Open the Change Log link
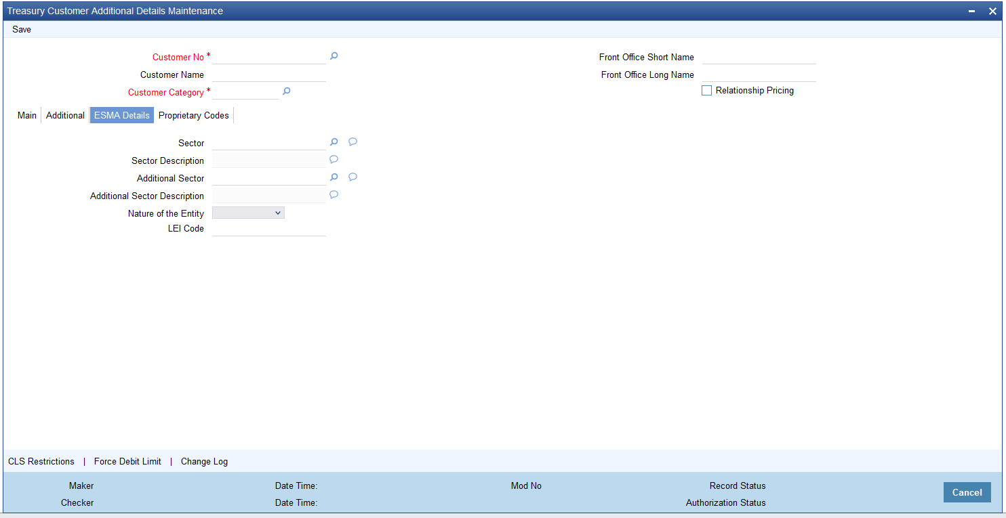The width and height of the screenshot is (1006, 518). tap(204, 462)
